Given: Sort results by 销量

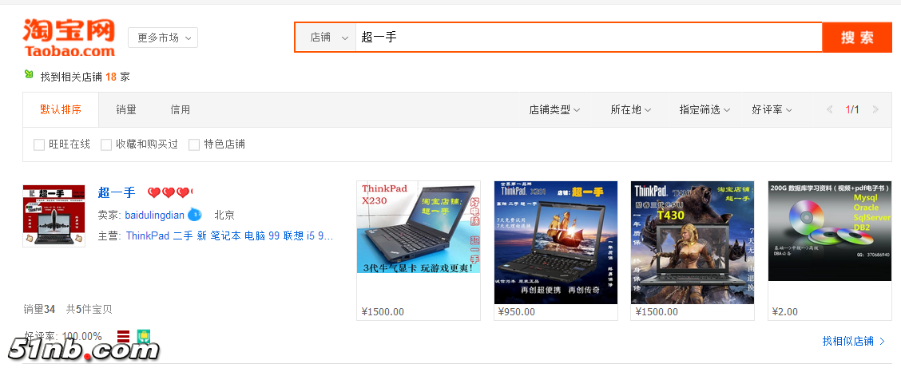Looking at the screenshot, I should tap(126, 109).
